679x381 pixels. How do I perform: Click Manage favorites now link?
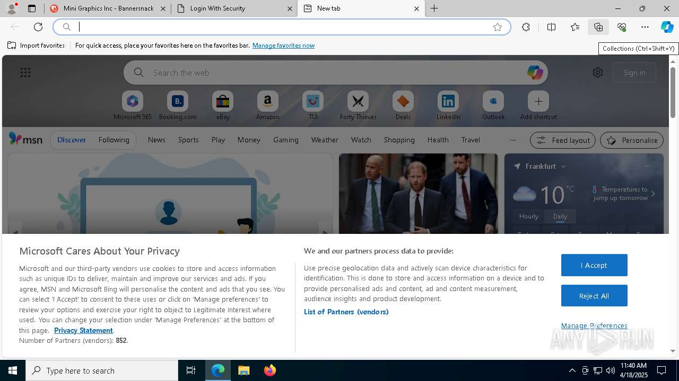pos(283,46)
